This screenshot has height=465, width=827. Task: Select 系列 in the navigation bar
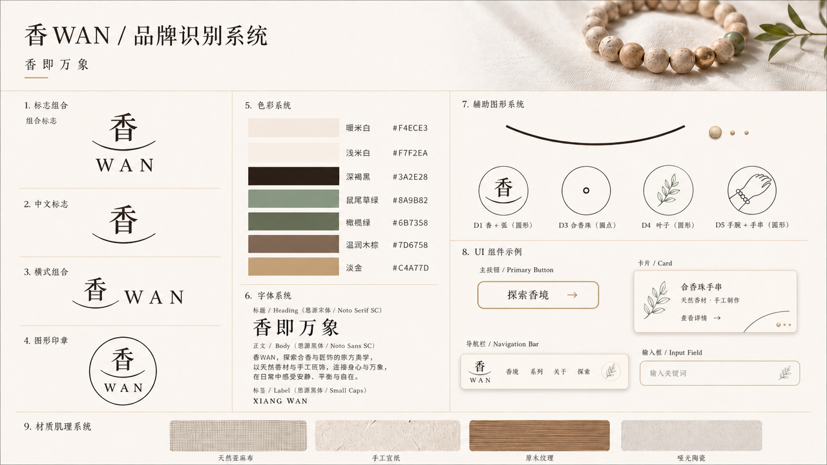pyautogui.click(x=536, y=372)
